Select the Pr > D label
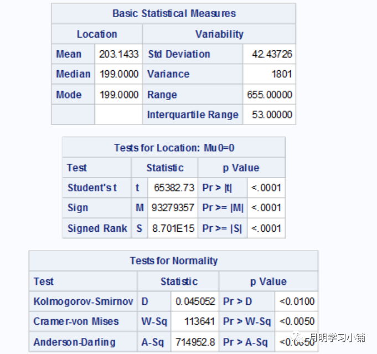Viewport: 377px width, 354px height. click(x=237, y=301)
